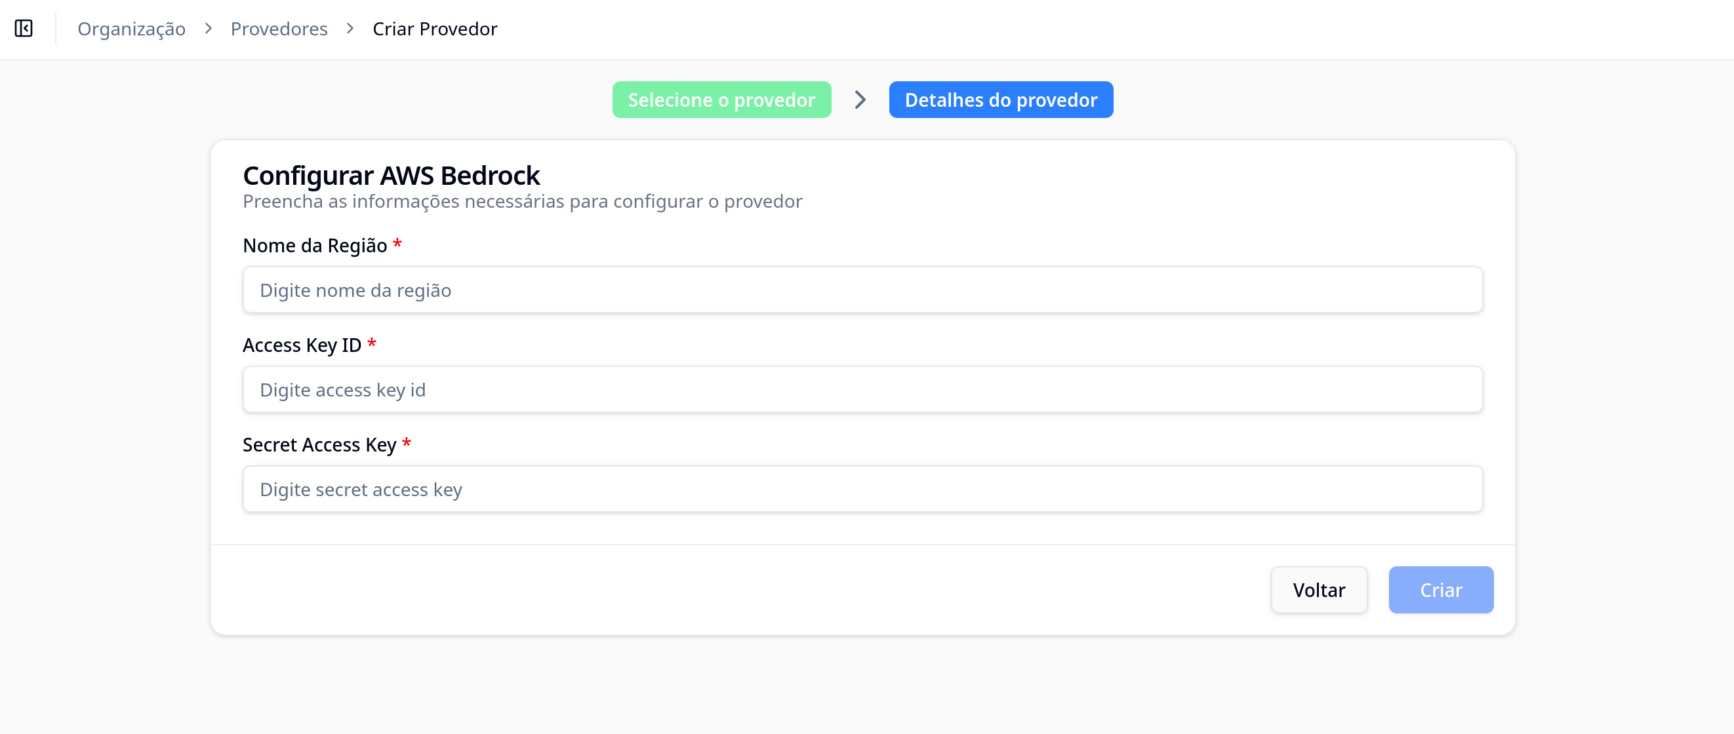
Task: Select the Selecione o provedor step
Action: (x=721, y=100)
